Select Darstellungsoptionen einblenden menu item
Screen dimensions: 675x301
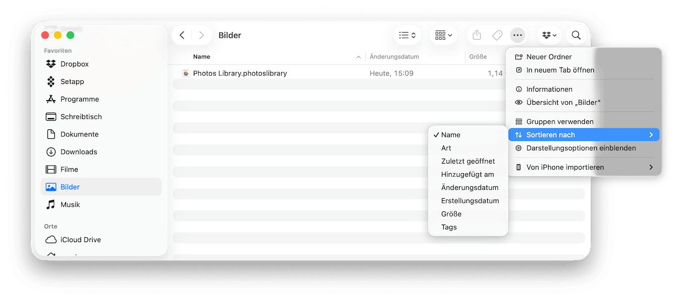581,148
